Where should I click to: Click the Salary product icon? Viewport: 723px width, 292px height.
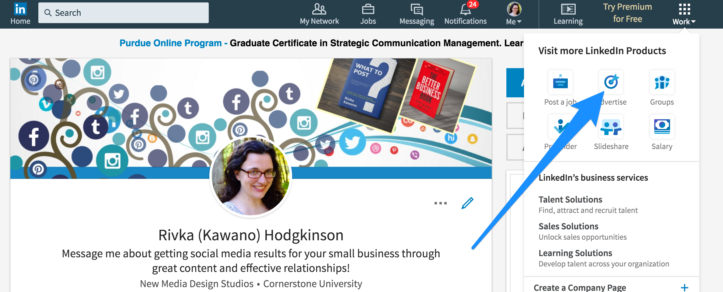[662, 127]
